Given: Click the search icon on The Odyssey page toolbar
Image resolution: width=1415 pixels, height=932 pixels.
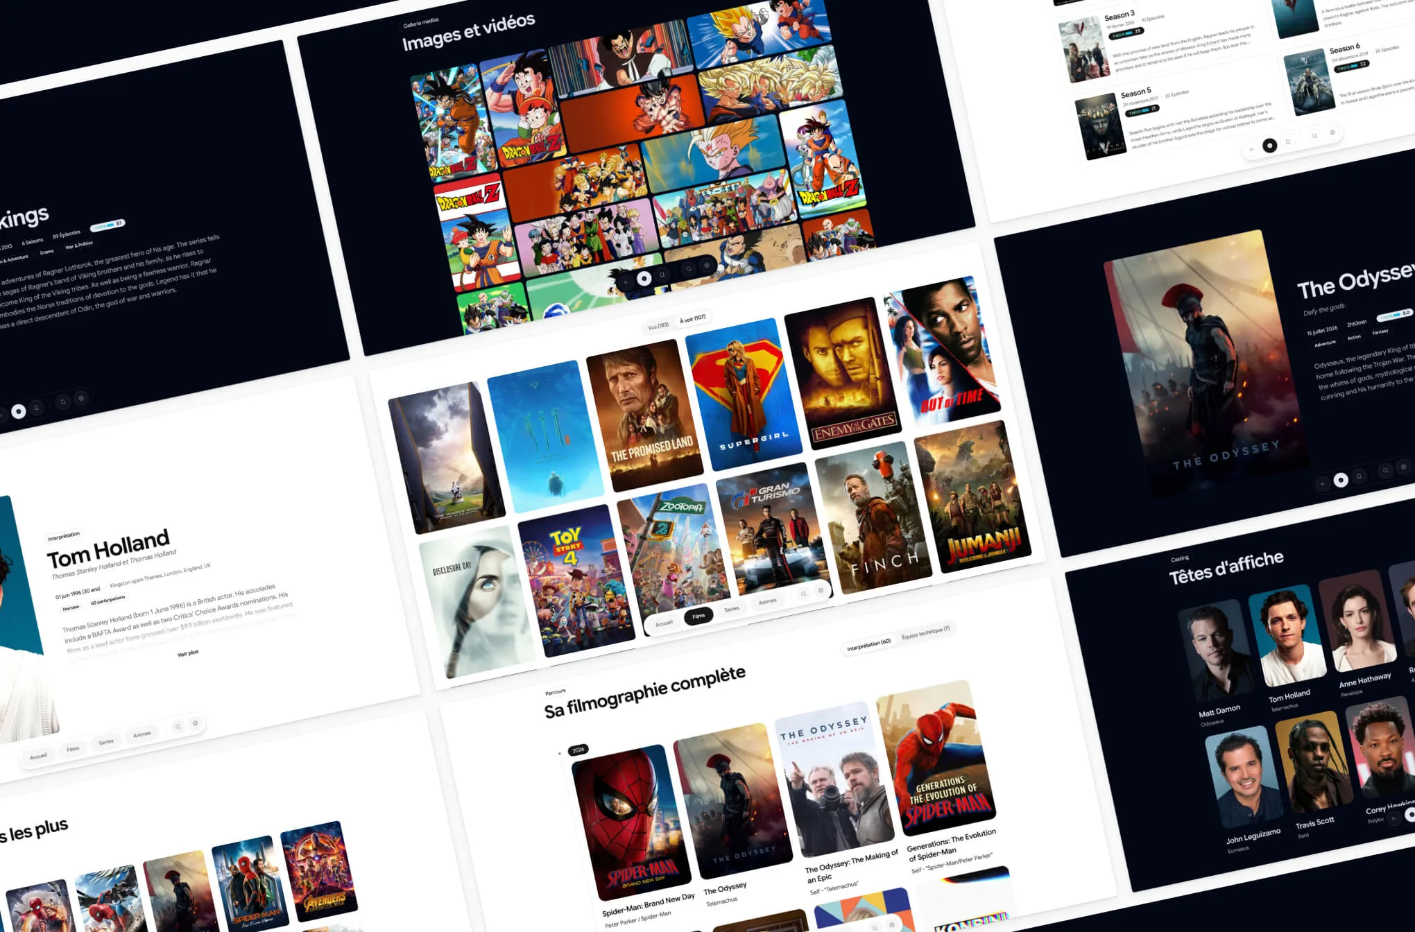Looking at the screenshot, I should pos(1385,470).
